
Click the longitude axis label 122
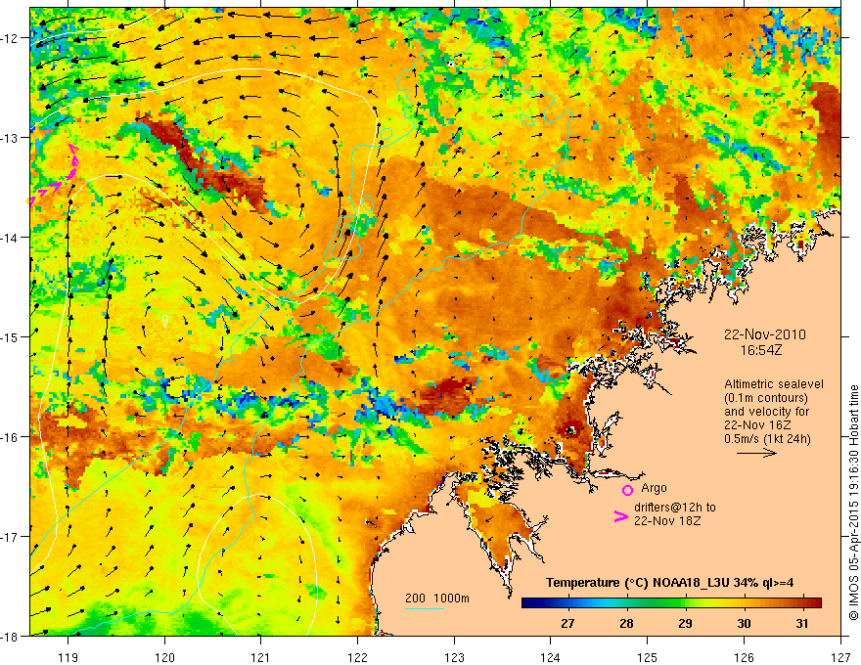coord(357,657)
